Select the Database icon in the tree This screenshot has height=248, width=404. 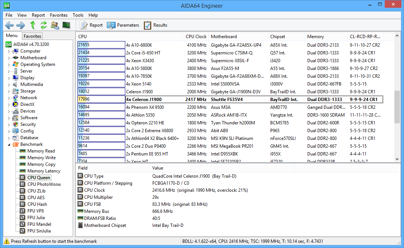[x=16, y=138]
